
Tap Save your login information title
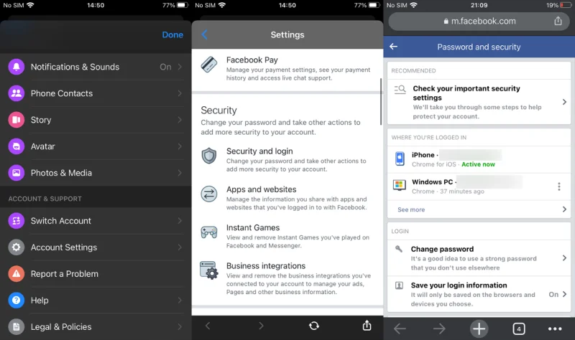point(459,285)
